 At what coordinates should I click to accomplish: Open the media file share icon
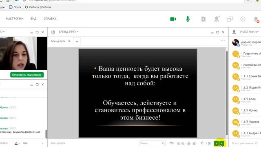(203, 19)
